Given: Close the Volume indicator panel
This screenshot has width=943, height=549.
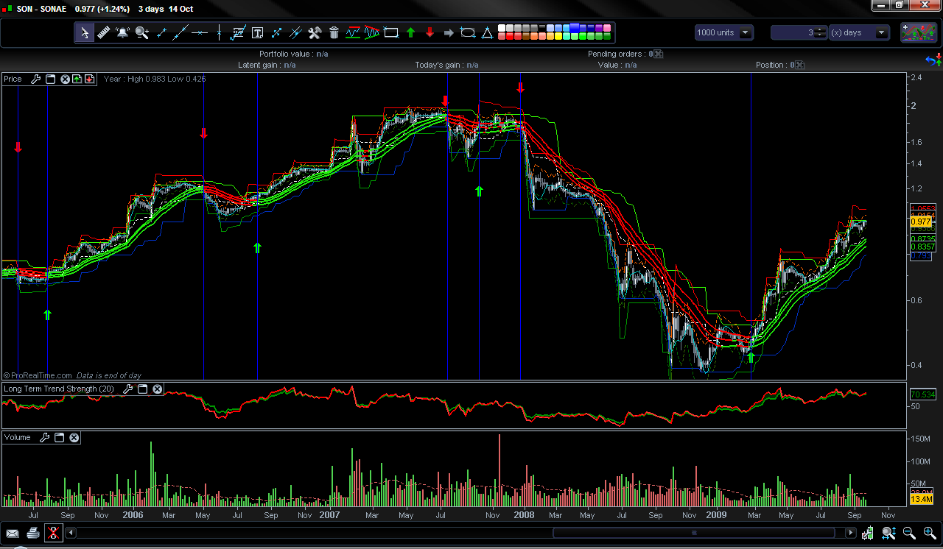Looking at the screenshot, I should pos(74,438).
